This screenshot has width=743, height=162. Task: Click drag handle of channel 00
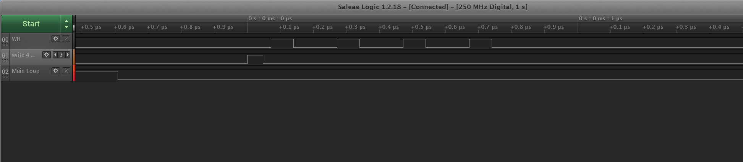point(5,44)
